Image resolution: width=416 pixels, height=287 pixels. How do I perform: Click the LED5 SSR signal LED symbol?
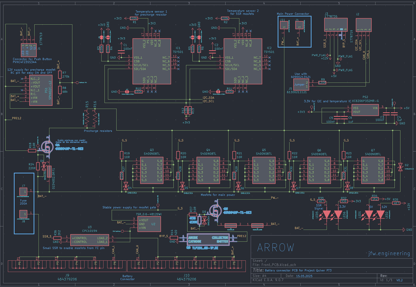pos(327,215)
